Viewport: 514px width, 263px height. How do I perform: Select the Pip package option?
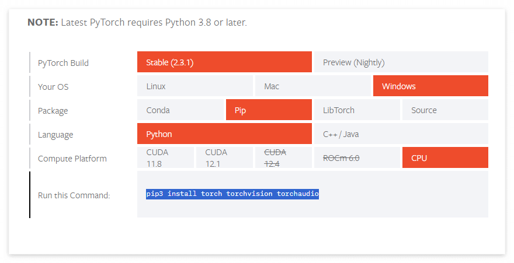[269, 110]
